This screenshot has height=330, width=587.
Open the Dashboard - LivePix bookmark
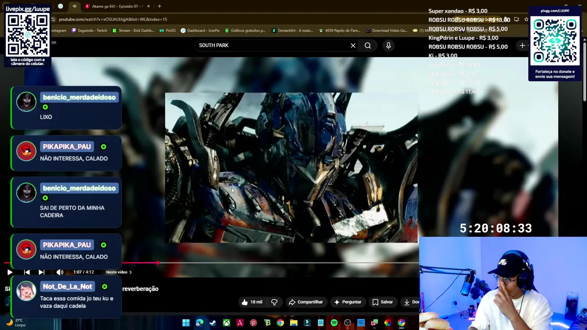pos(200,31)
